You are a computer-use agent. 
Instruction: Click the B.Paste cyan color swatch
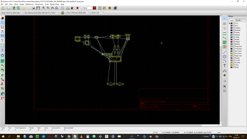[232, 35]
